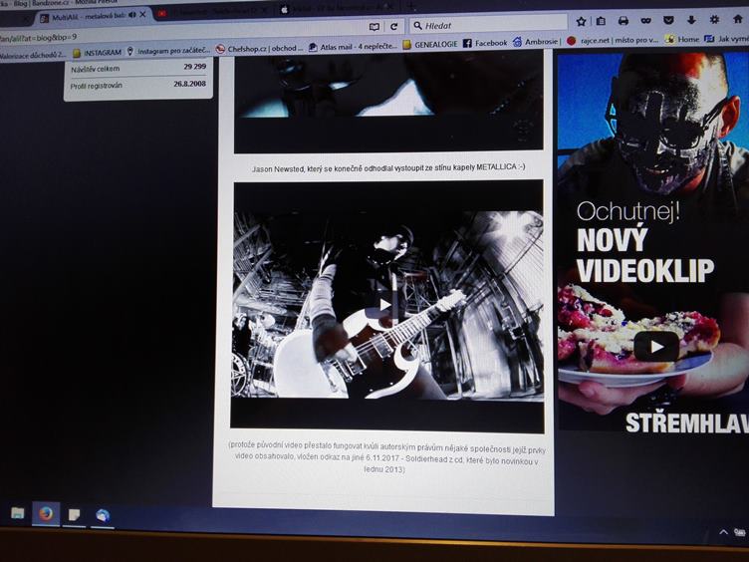Open private browsing mask icon
The height and width of the screenshot is (562, 749).
645,21
